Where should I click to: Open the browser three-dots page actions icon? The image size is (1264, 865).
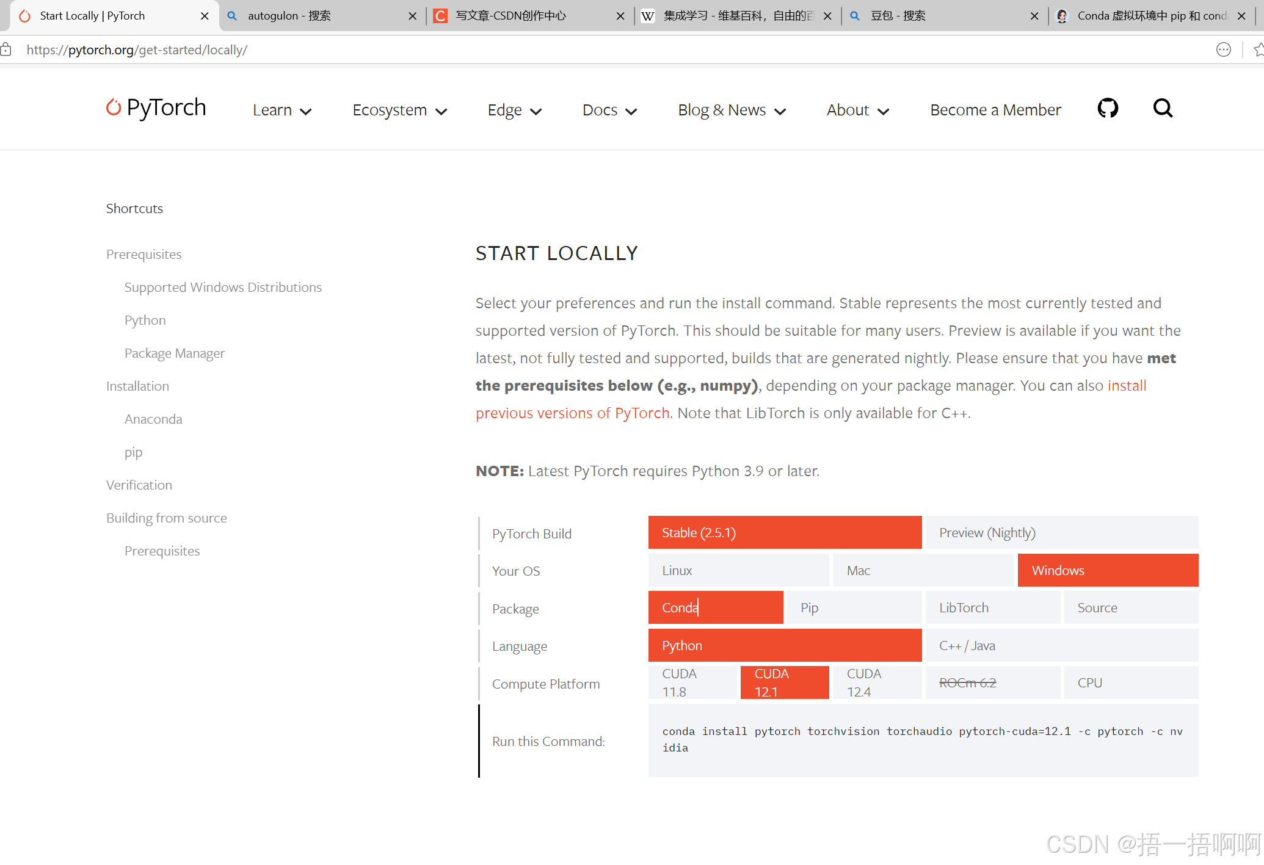point(1223,49)
